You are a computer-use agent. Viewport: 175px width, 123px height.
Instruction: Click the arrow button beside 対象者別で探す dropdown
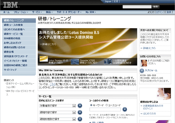pyautogui.click(x=80, y=106)
